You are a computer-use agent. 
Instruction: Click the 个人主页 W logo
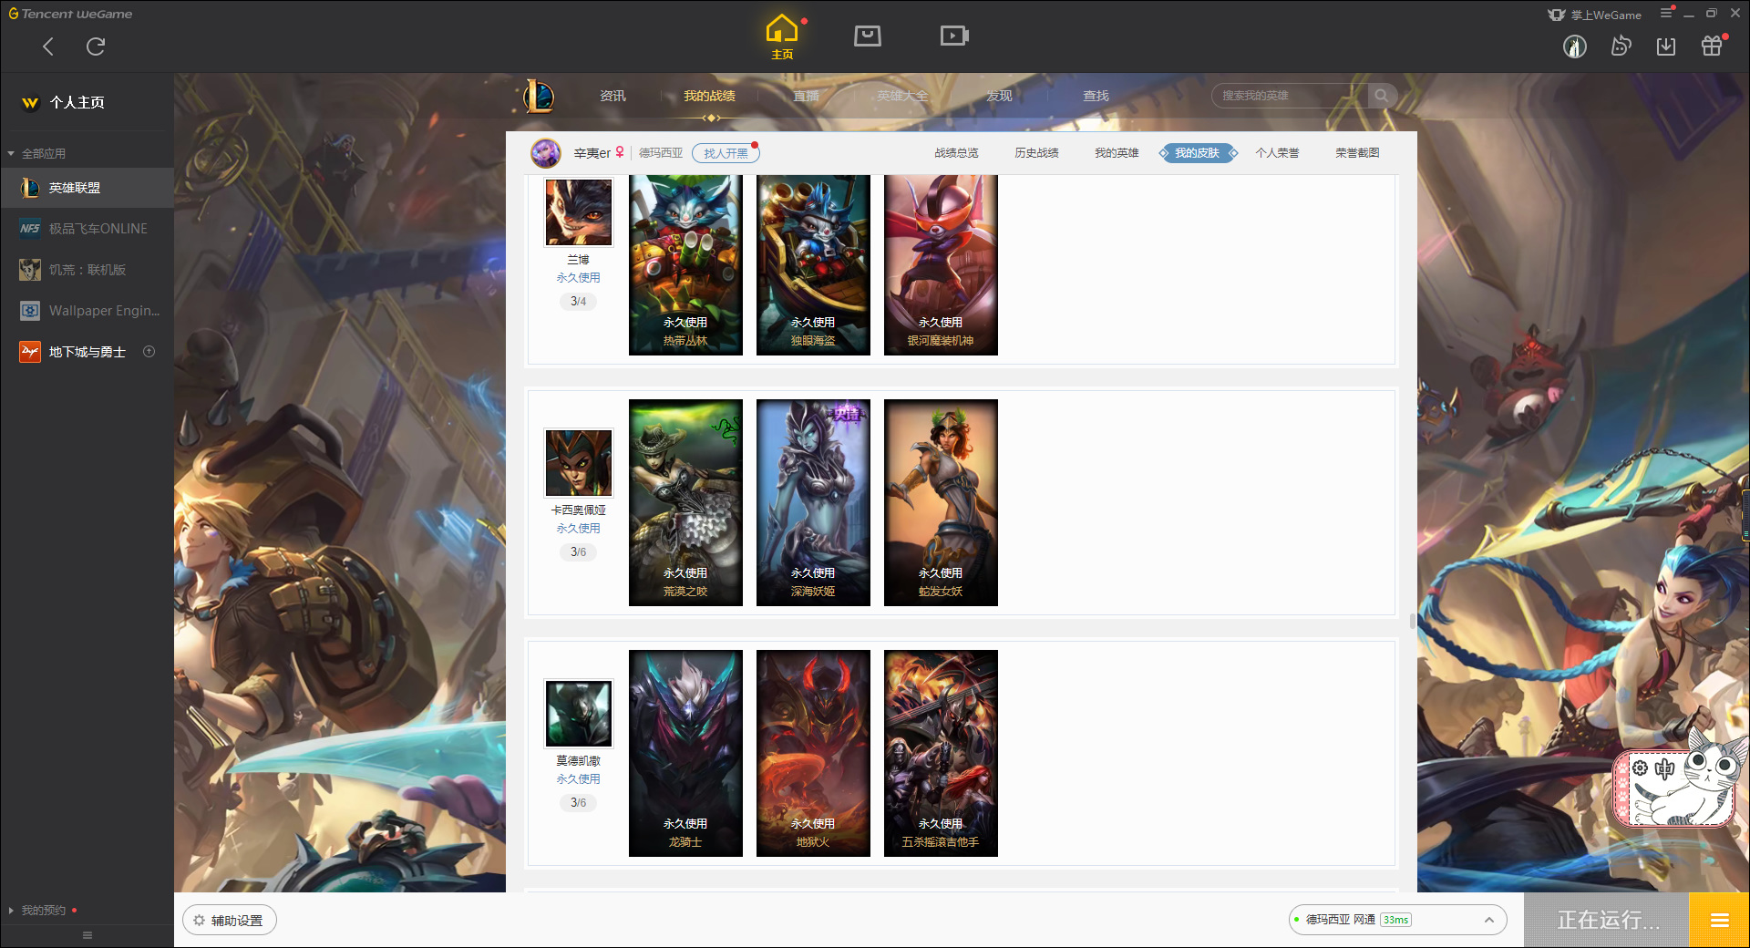30,103
